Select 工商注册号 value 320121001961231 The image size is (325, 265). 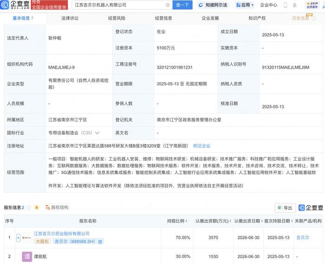click(x=175, y=67)
